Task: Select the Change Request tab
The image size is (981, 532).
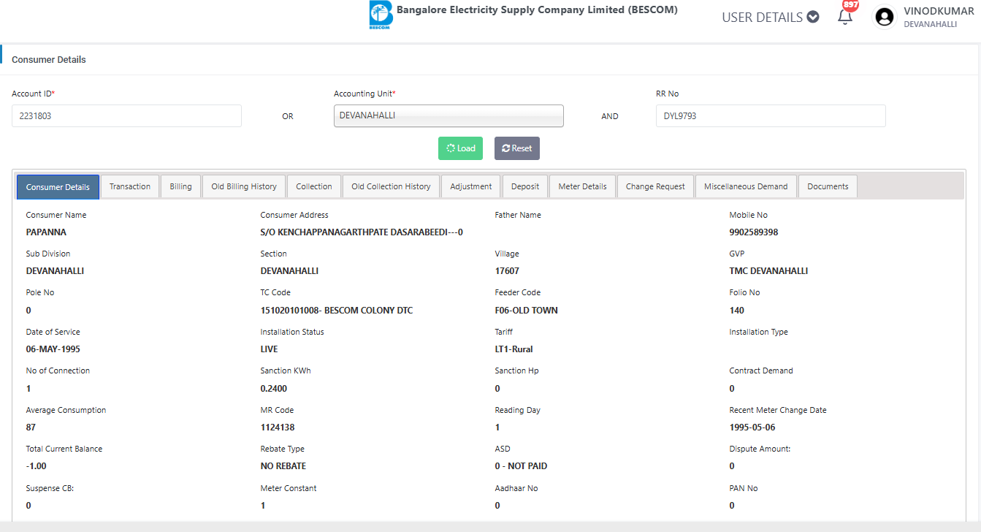Action: click(x=655, y=186)
